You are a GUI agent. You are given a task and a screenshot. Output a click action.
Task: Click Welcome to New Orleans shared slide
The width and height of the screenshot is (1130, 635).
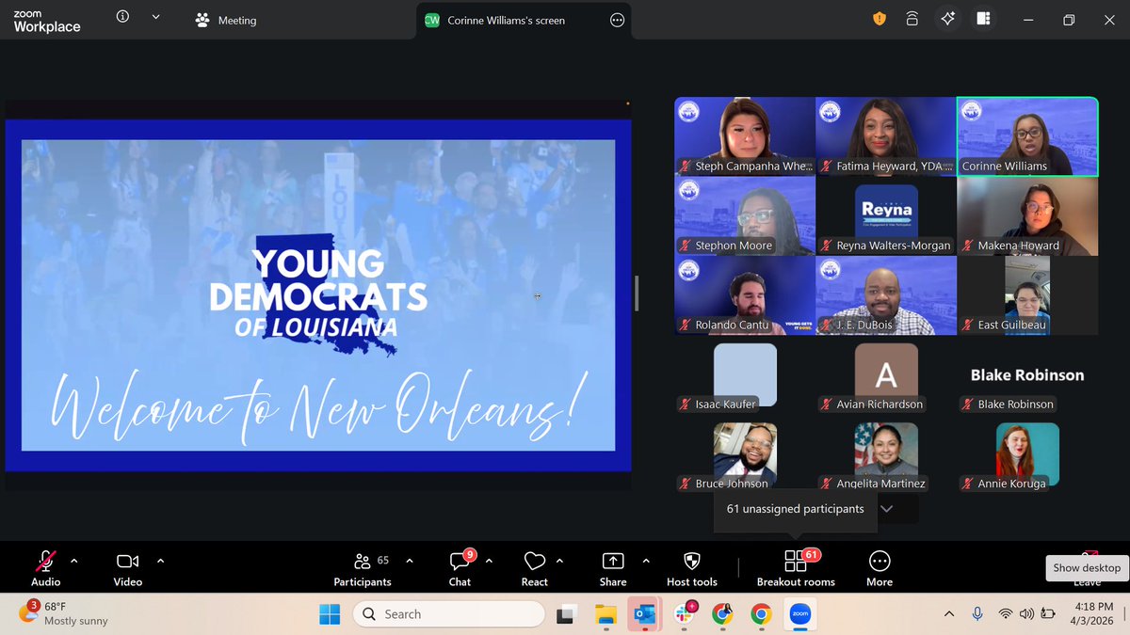pos(318,295)
